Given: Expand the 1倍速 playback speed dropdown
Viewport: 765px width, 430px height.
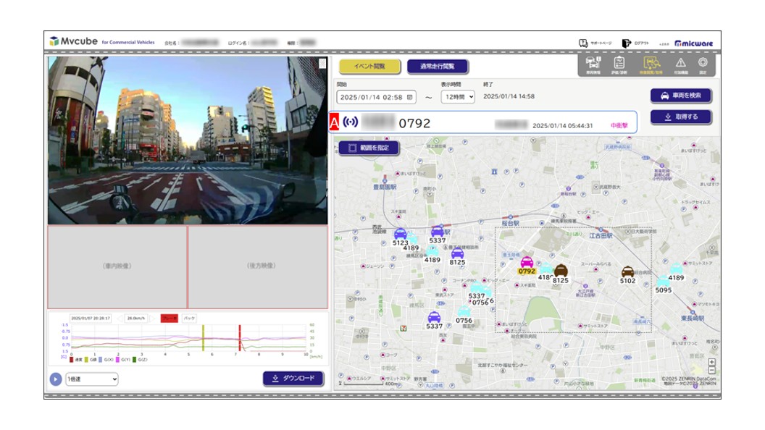Looking at the screenshot, I should click(91, 379).
